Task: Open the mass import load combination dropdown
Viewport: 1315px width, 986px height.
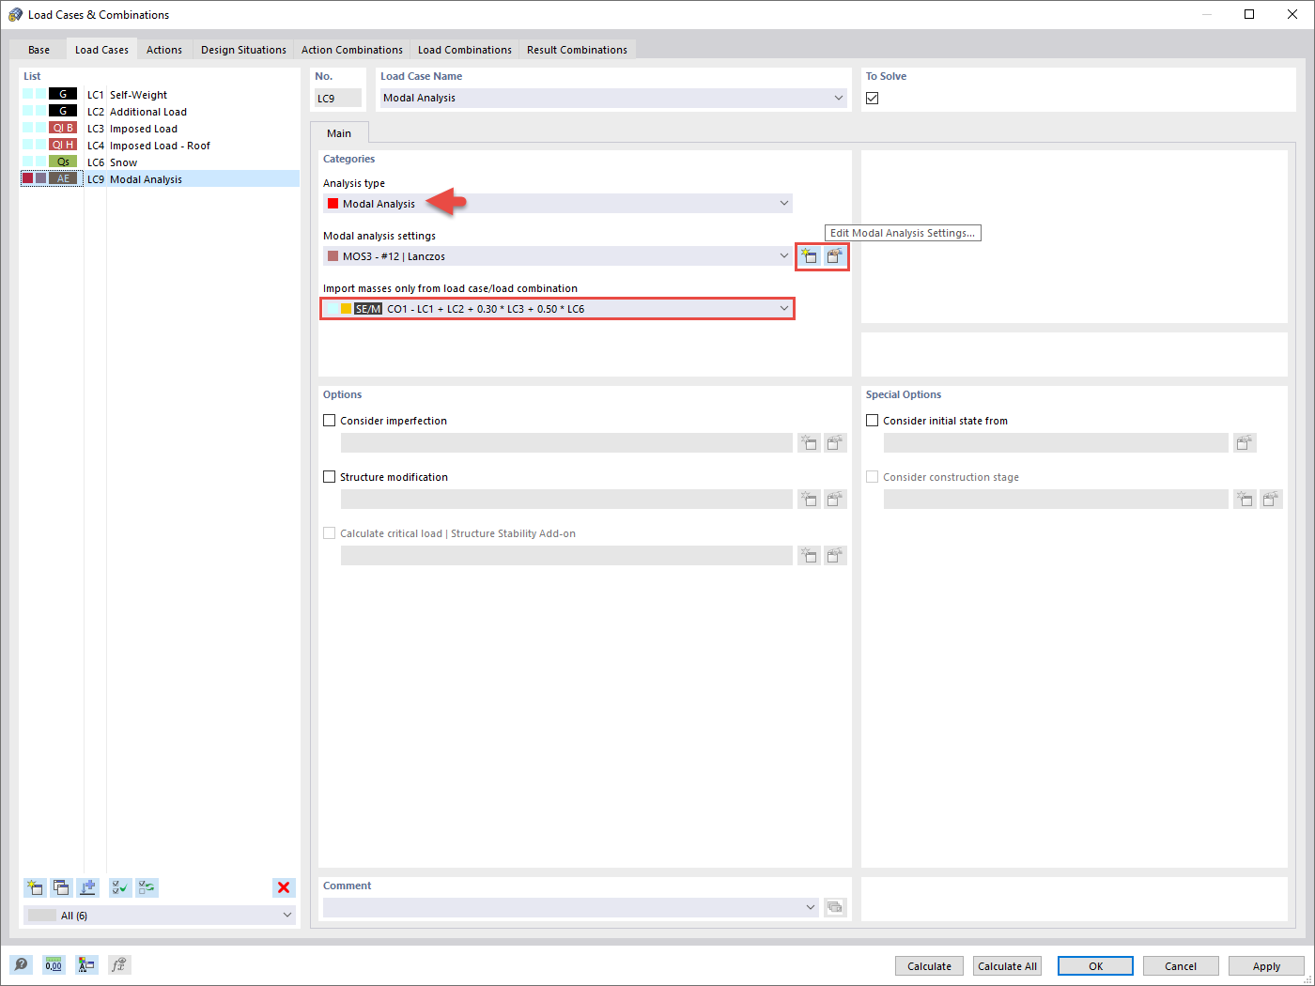Action: [x=784, y=308]
